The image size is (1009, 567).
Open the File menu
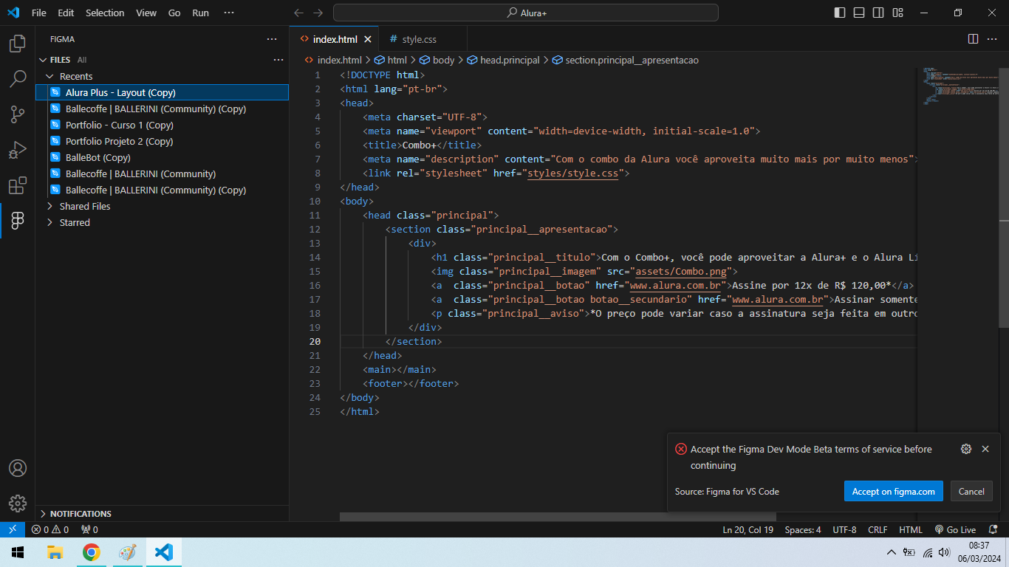pos(38,13)
